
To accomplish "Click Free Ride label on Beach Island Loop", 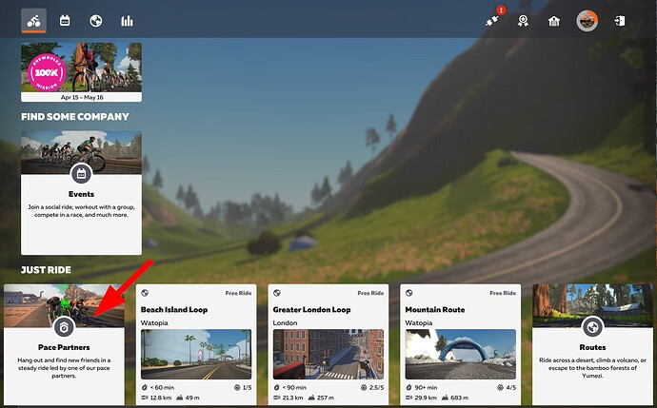I will point(238,293).
